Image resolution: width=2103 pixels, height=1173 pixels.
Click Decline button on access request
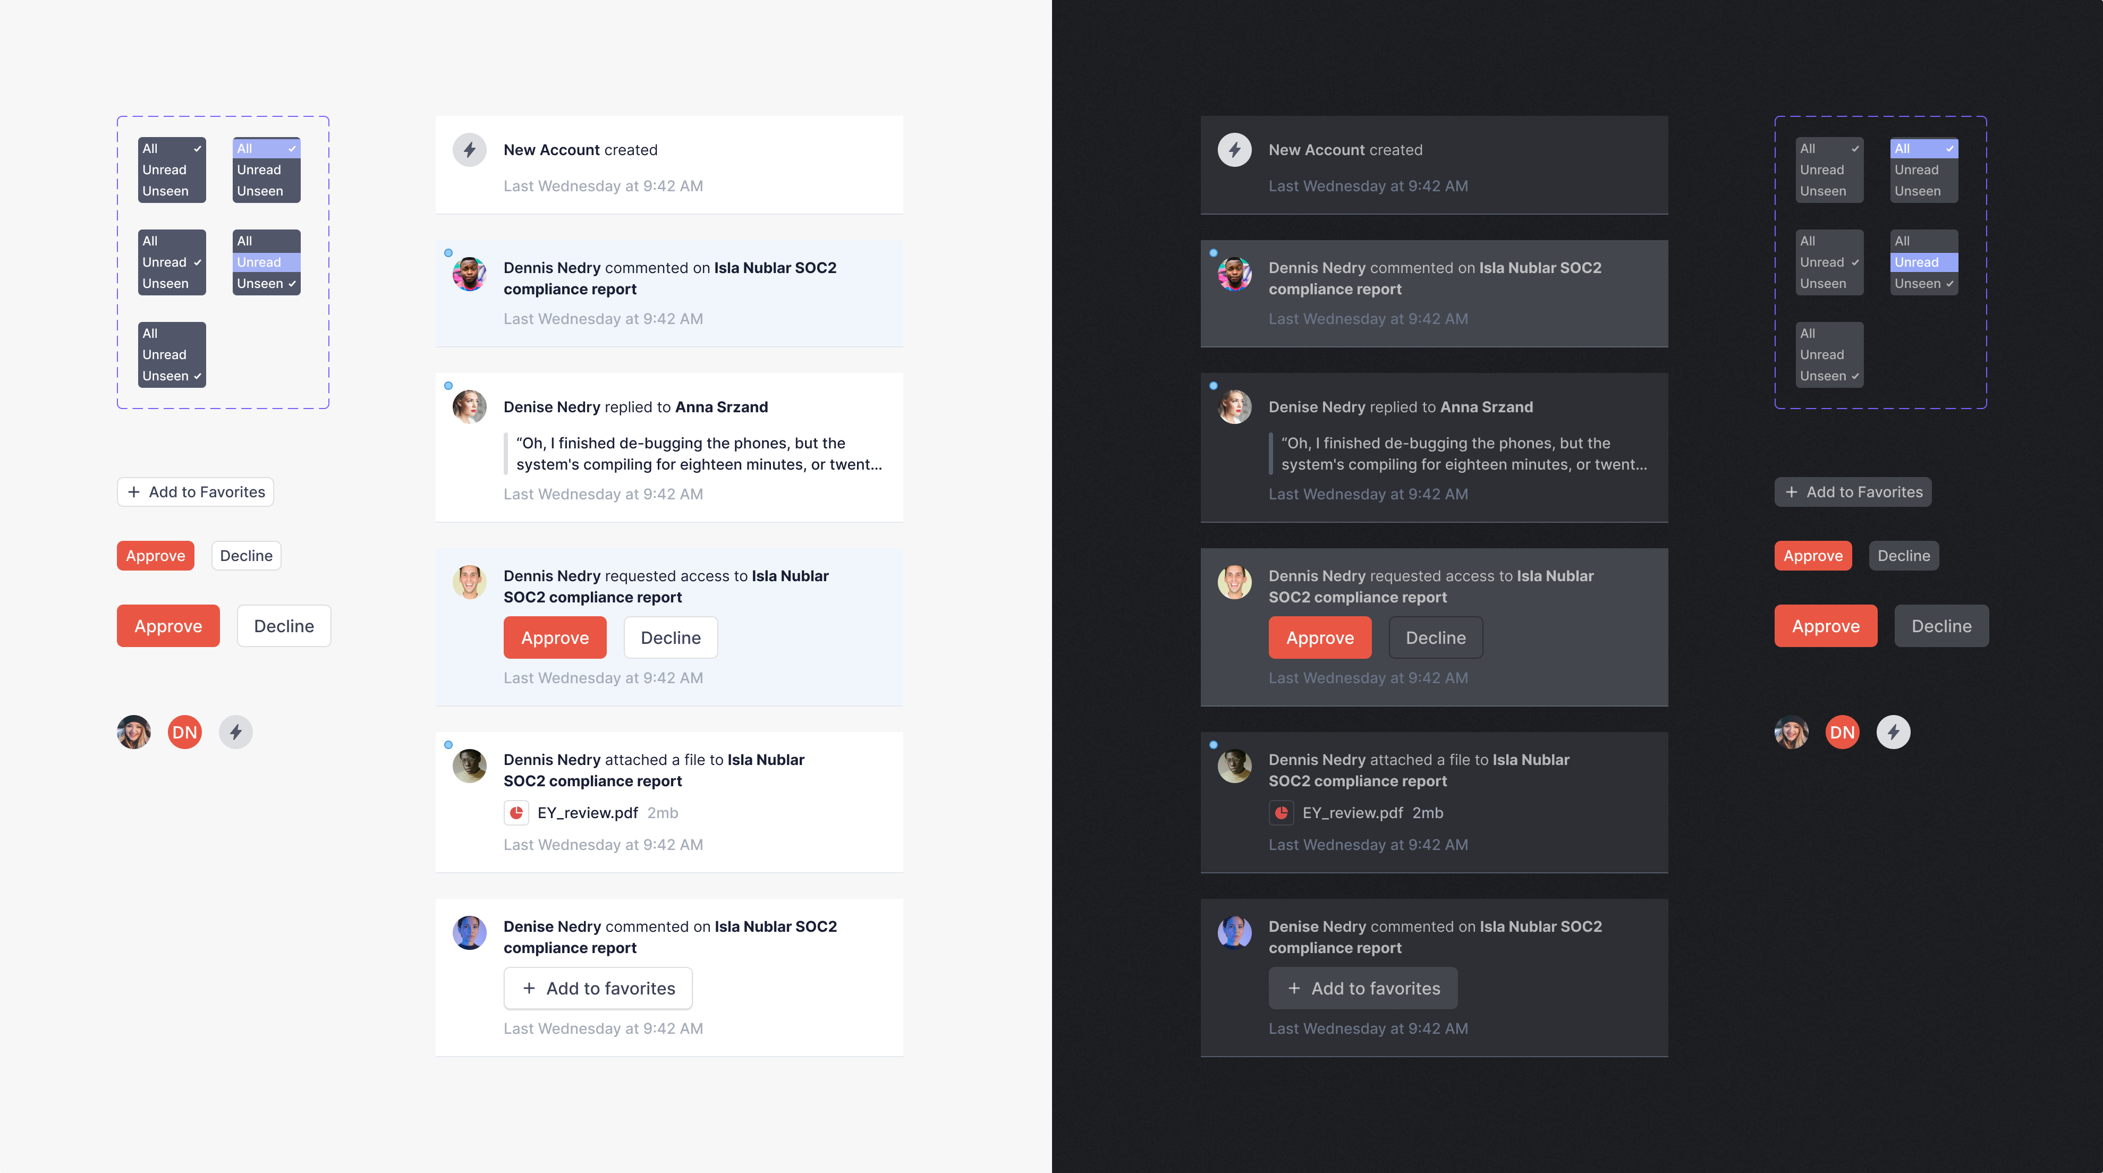669,635
